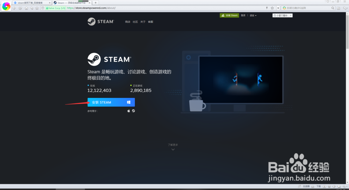Click the 登录 login link

243,15
